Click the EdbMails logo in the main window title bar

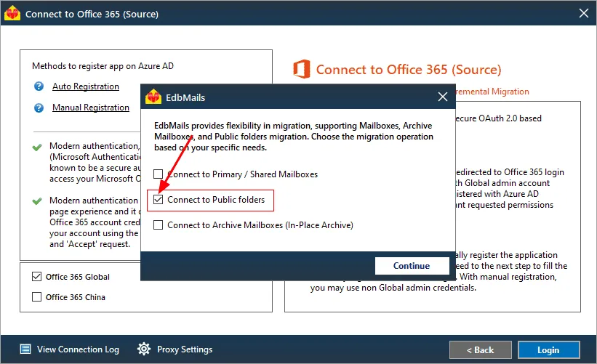tap(12, 13)
